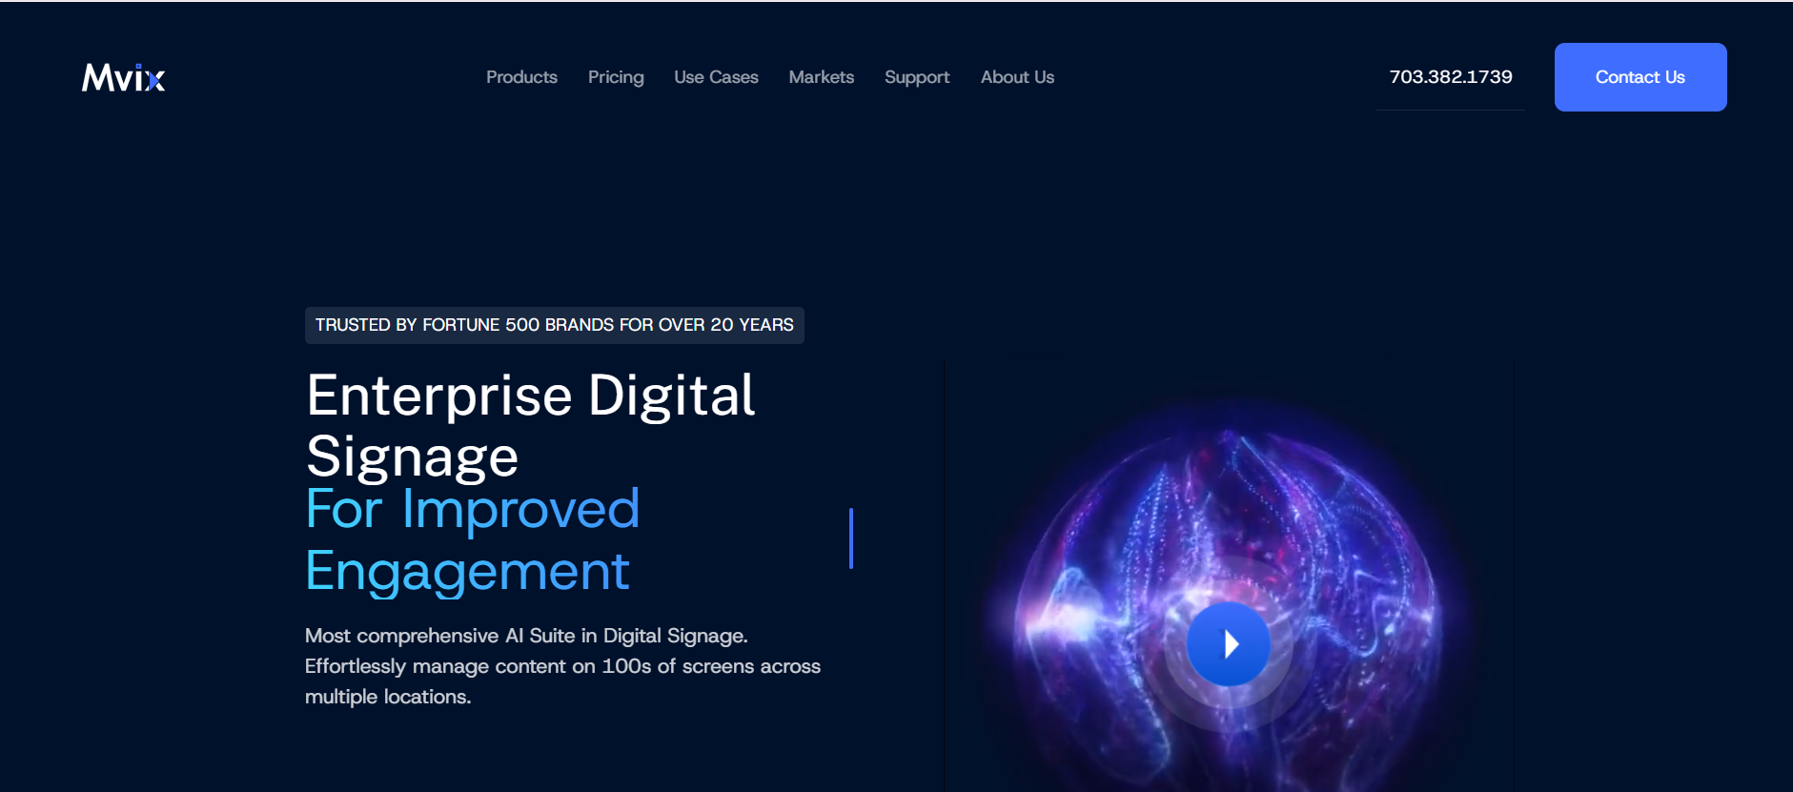Open the Products menu
The height and width of the screenshot is (792, 1793).
click(x=521, y=77)
